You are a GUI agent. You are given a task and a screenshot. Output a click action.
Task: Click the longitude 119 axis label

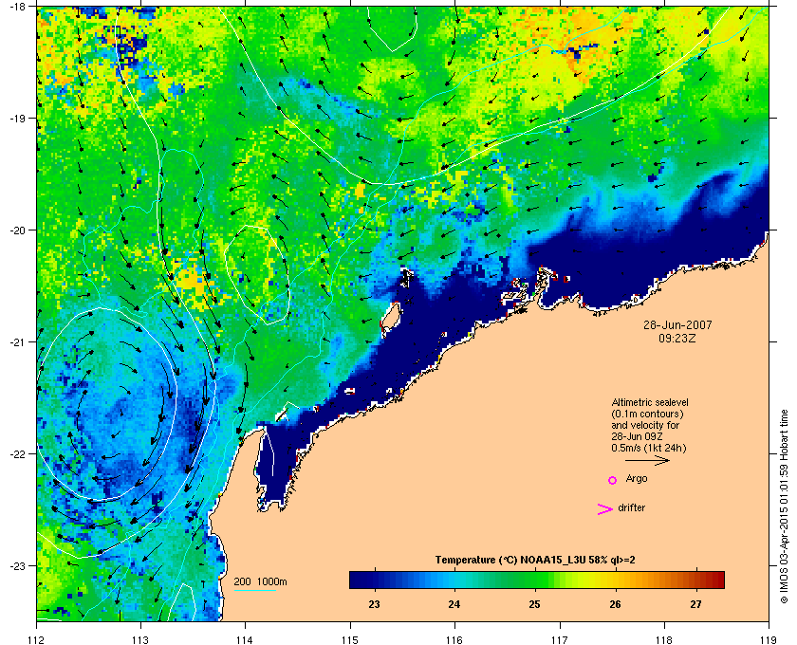pos(769,639)
